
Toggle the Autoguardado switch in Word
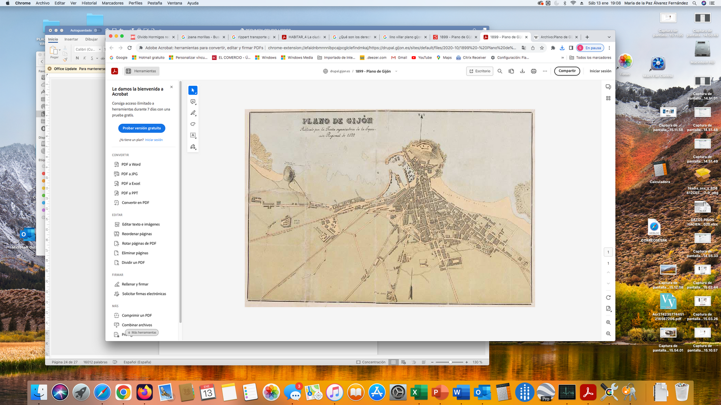[97, 30]
